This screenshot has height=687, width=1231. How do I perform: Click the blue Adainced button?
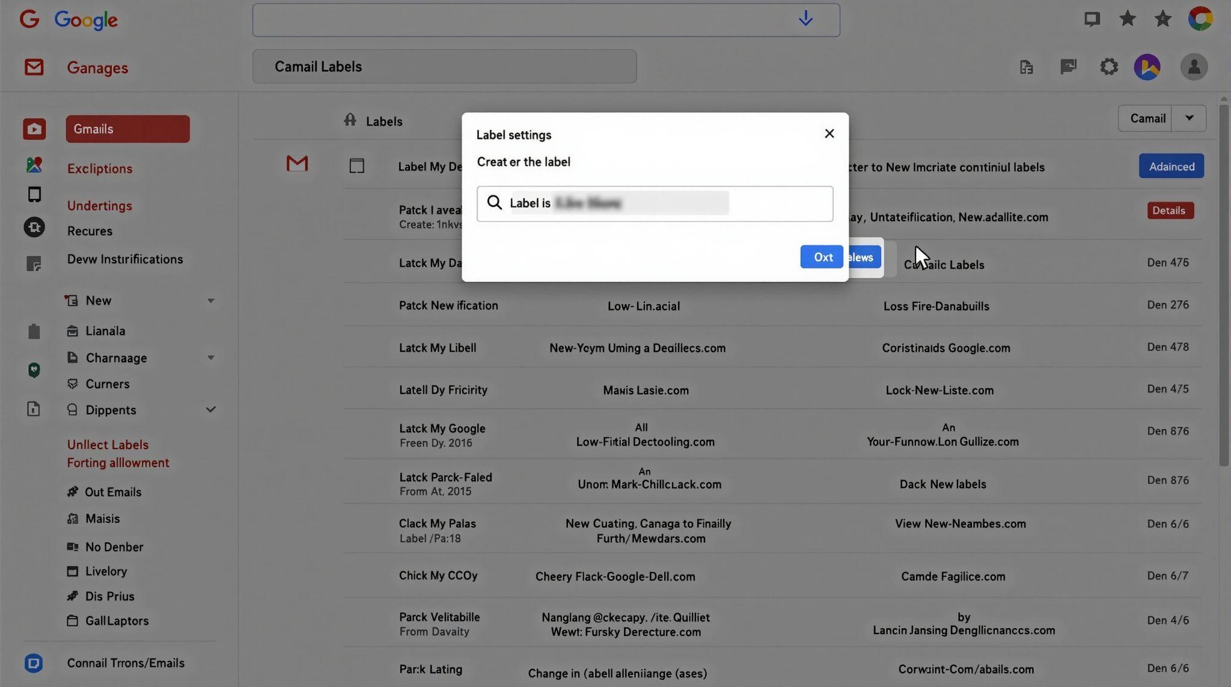(1170, 166)
